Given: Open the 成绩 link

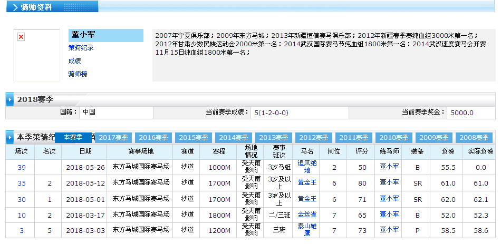Looking at the screenshot, I should tap(74, 61).
